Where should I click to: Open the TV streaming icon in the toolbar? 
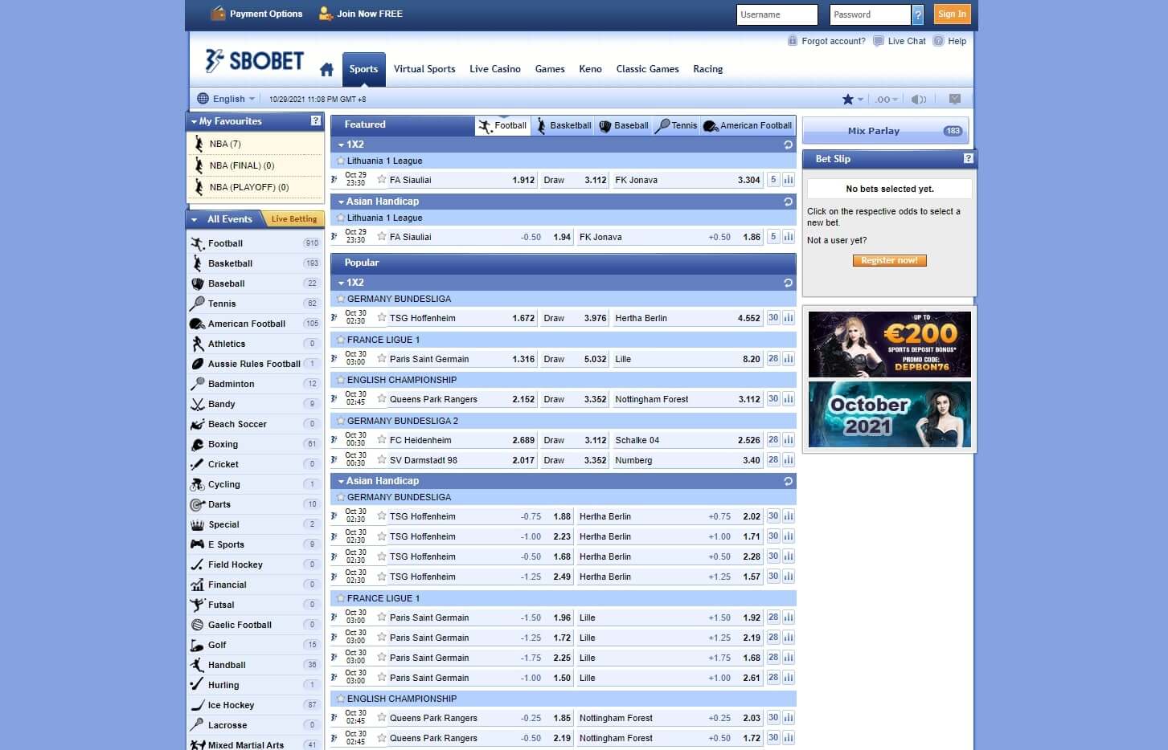click(955, 99)
